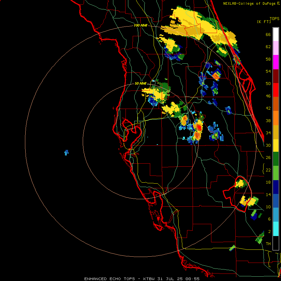281x281 pixels.
Task: Click the gold legend band
Action: pyautogui.click(x=276, y=132)
